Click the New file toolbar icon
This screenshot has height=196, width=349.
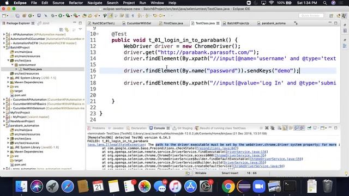[4, 16]
